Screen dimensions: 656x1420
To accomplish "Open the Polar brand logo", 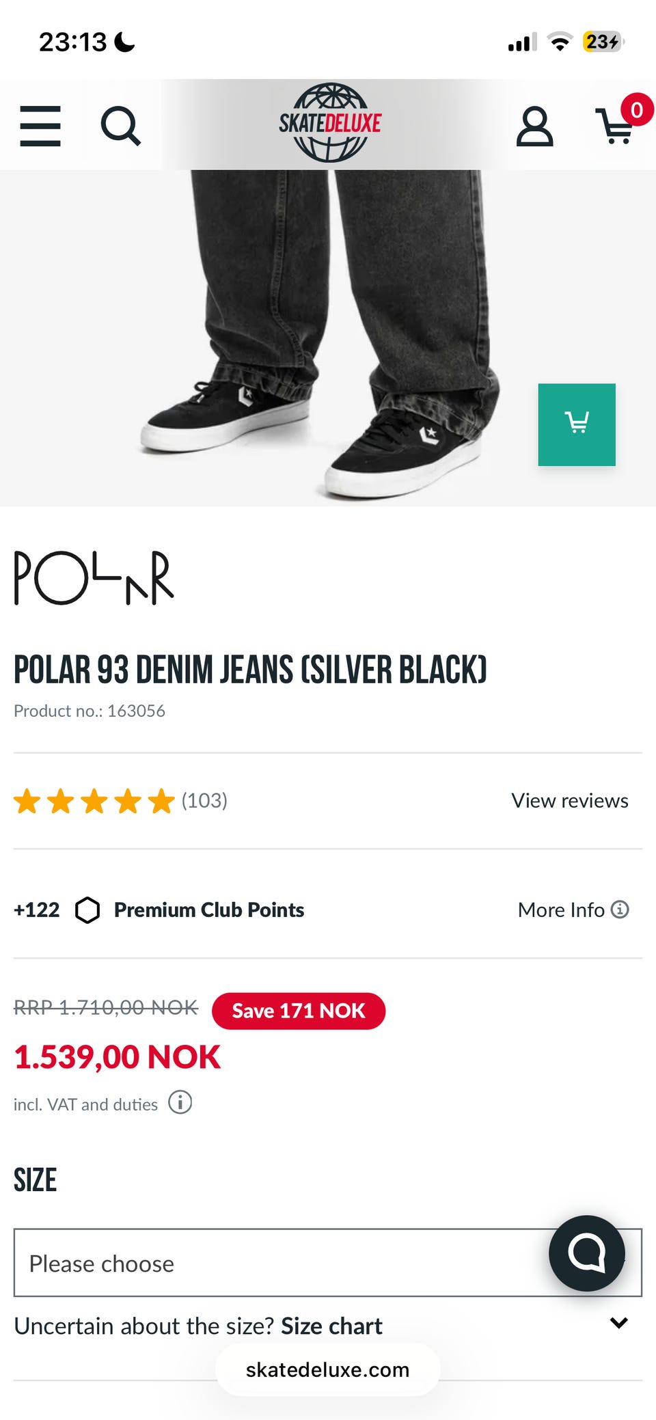I will [x=94, y=578].
